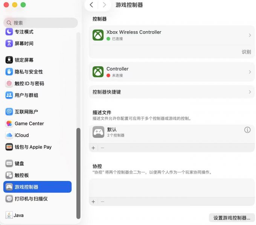The image size is (256, 225).
Task: Click the game controller icon in sidebar
Action: click(x=9, y=187)
